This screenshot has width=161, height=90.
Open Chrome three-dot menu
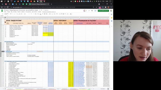point(111,7)
